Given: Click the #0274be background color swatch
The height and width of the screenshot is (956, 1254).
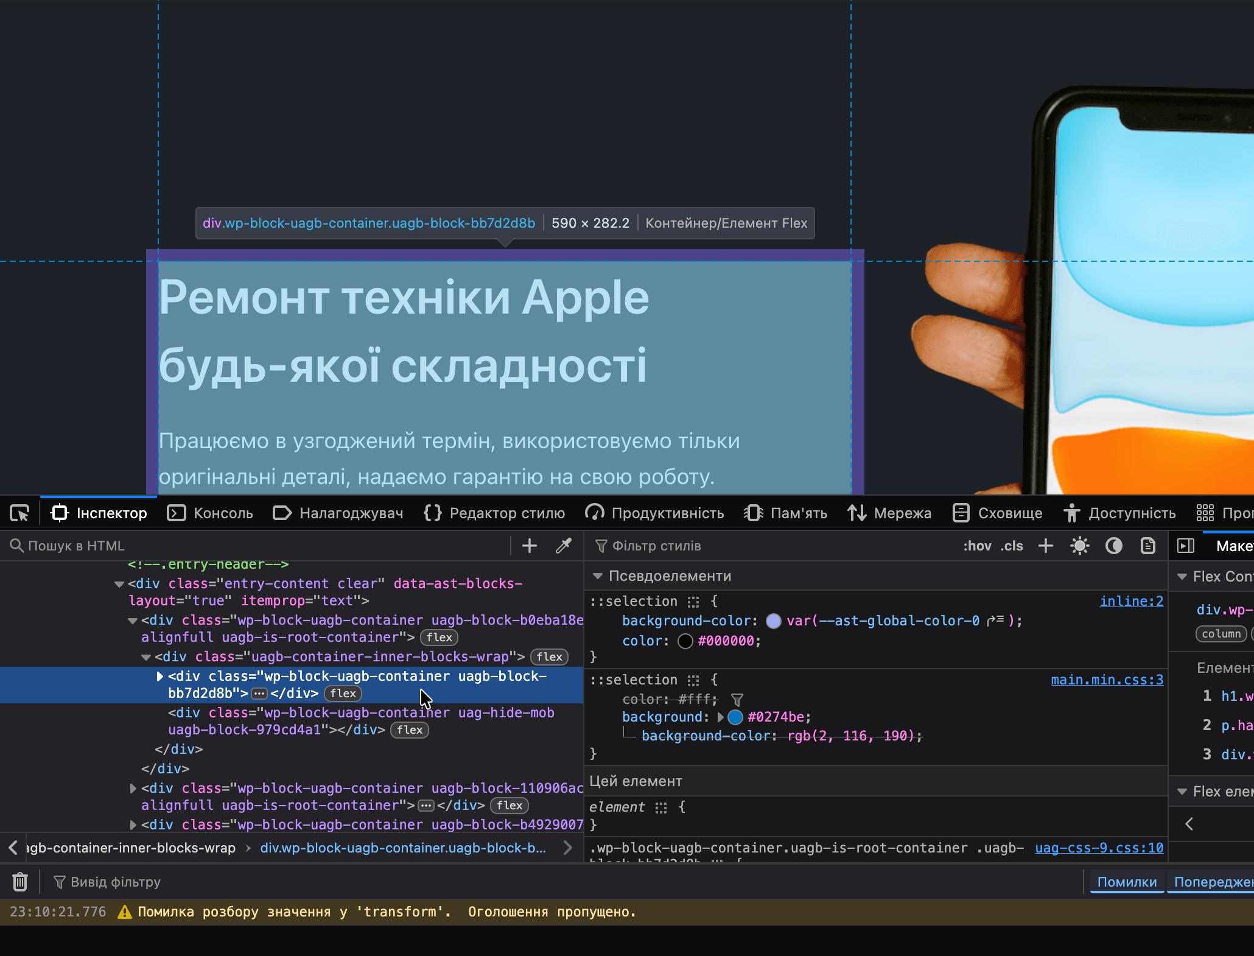Looking at the screenshot, I should tap(735, 718).
